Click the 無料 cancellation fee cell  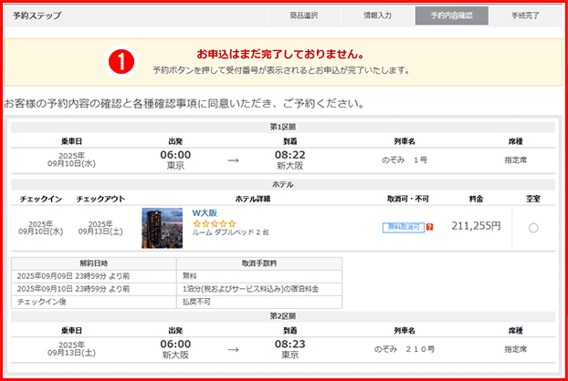click(259, 276)
